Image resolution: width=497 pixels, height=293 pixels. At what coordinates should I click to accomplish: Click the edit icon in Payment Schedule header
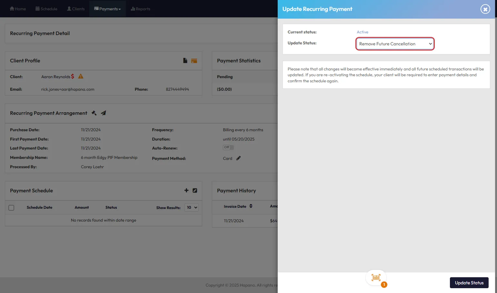point(195,190)
